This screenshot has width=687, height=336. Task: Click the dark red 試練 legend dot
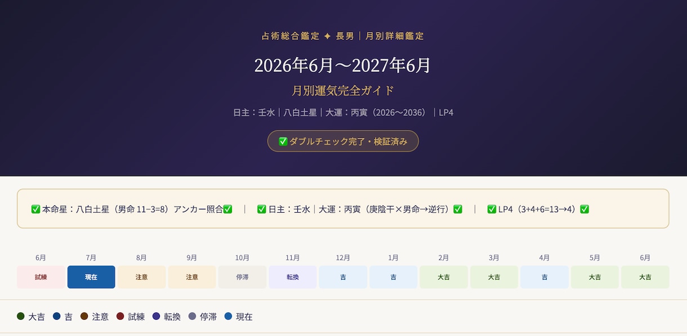click(x=120, y=316)
